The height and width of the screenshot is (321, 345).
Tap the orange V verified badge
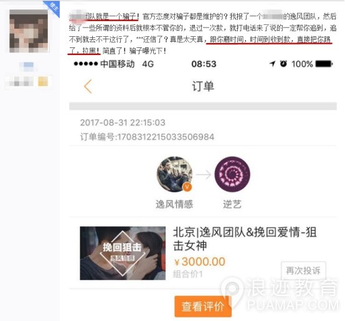pos(187,187)
